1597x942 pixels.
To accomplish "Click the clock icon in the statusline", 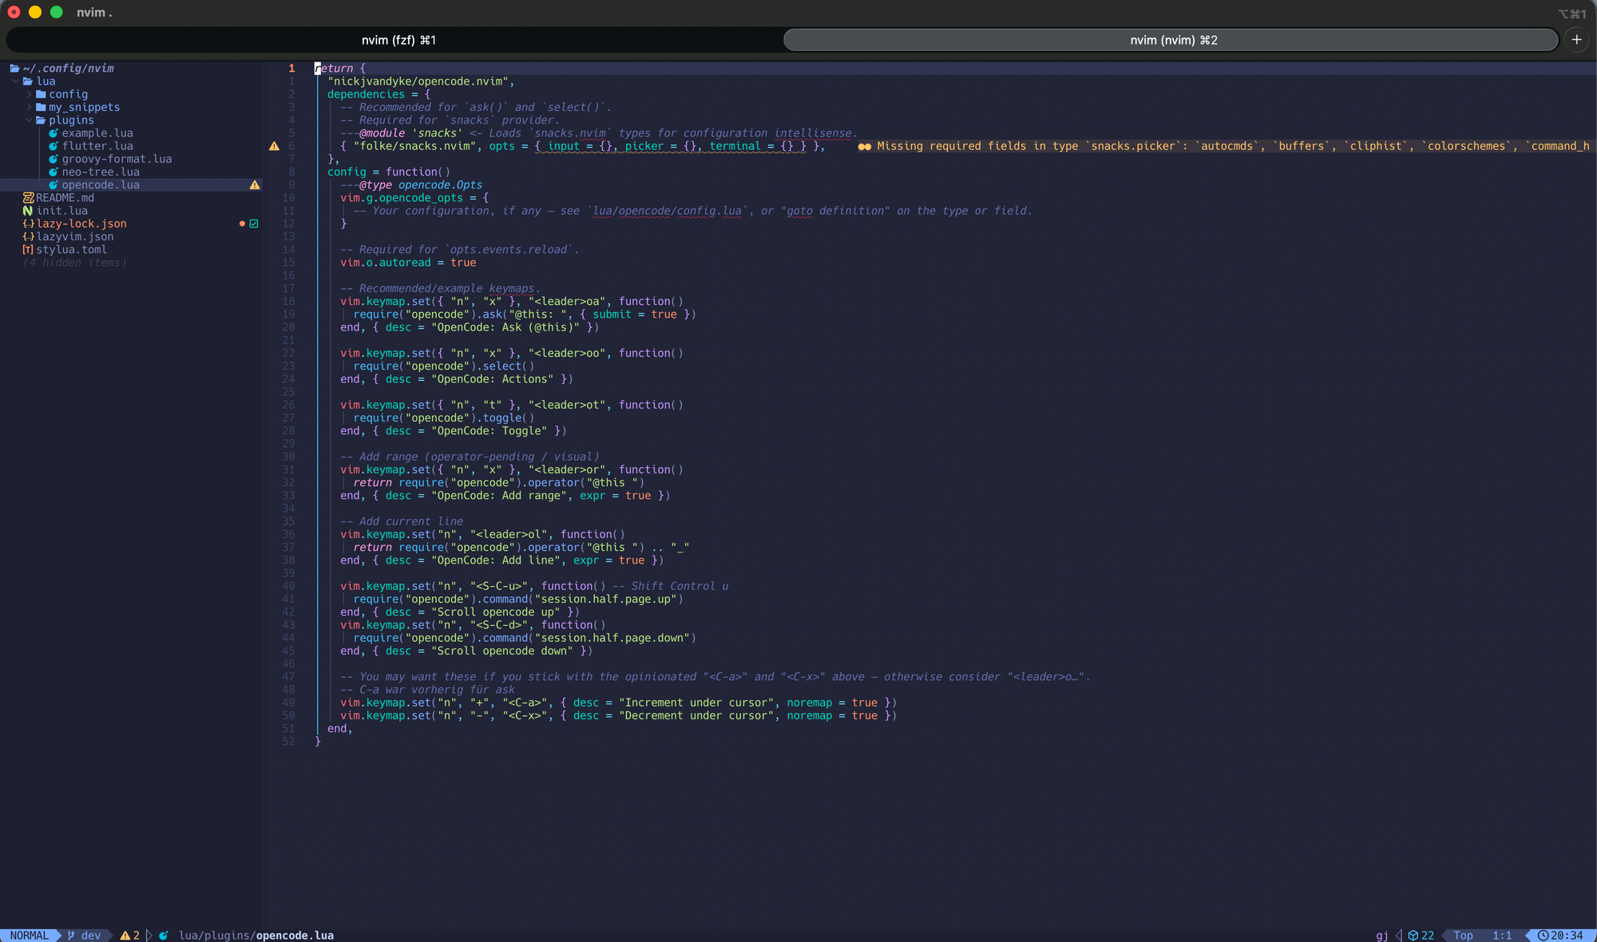I will click(1544, 936).
